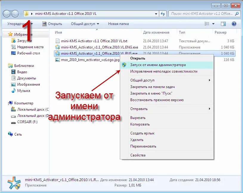Click the Музыка note icon
This screenshot has width=243, height=193.
pyautogui.click(x=13, y=90)
